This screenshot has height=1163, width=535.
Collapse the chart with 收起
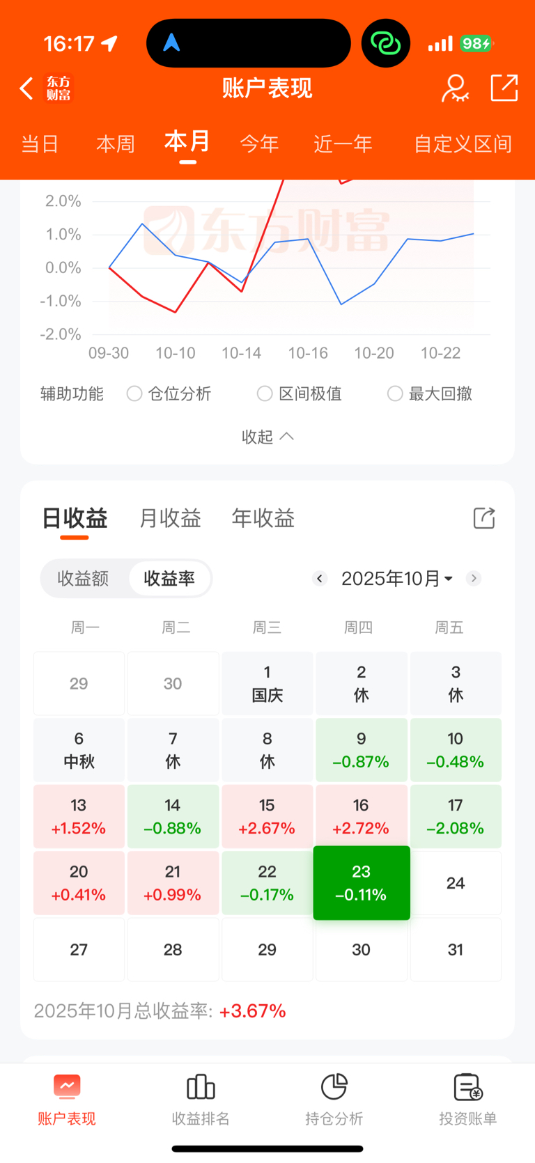(x=267, y=437)
